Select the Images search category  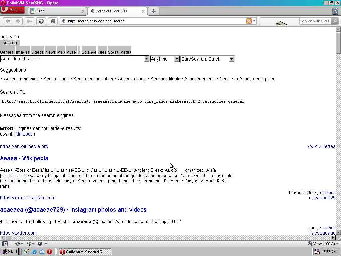click(x=23, y=52)
